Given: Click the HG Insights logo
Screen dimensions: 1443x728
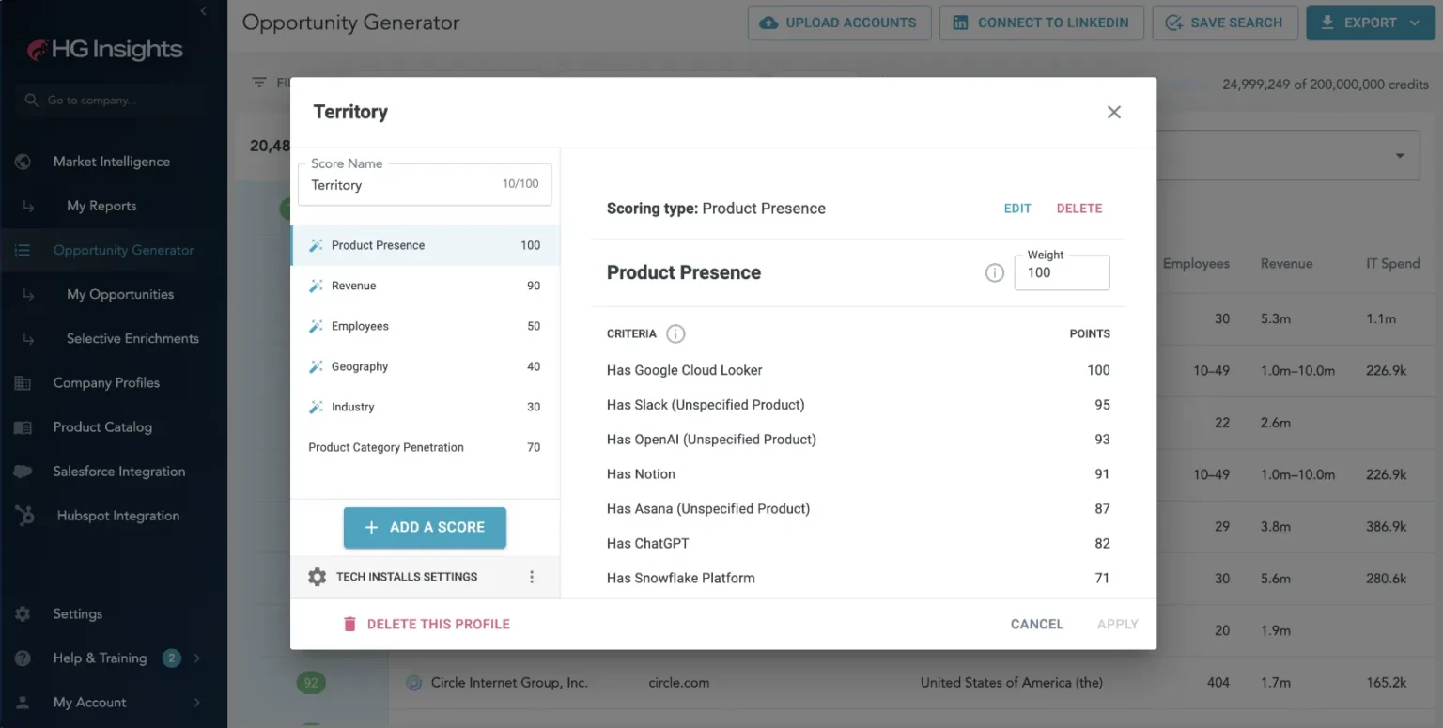Looking at the screenshot, I should [104, 50].
